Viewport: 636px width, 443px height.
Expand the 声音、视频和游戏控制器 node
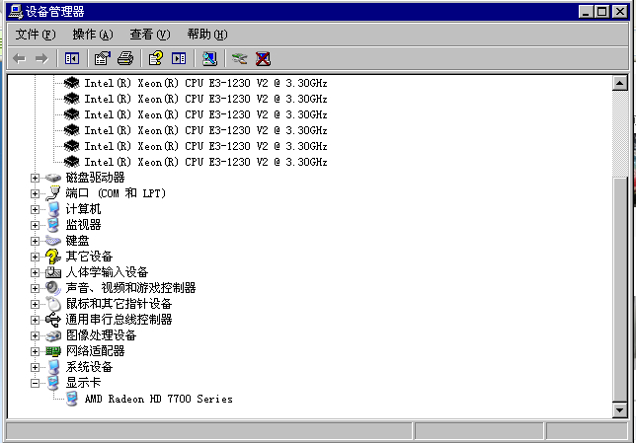point(35,288)
